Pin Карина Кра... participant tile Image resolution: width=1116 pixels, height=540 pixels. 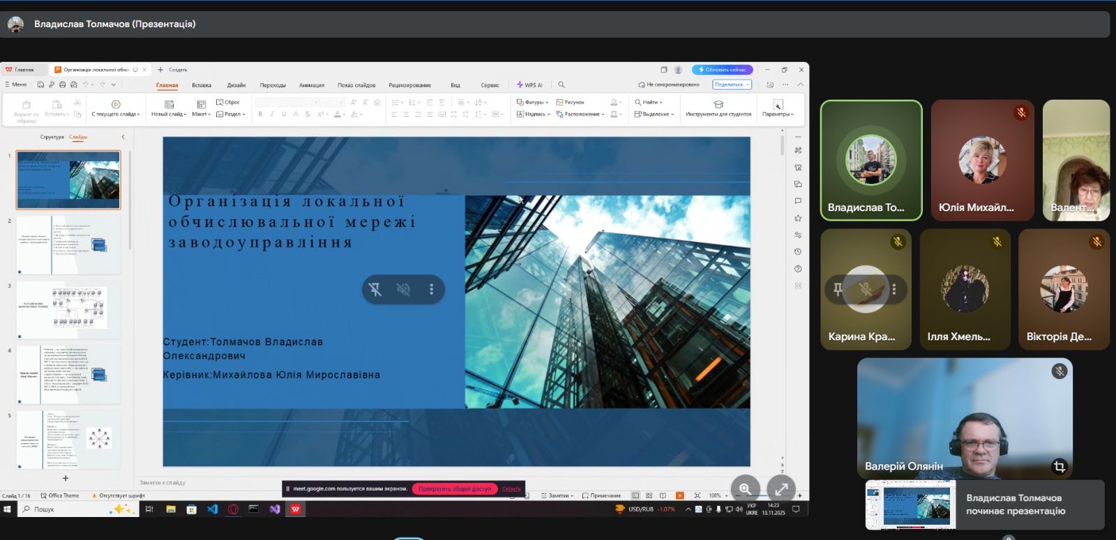[x=838, y=288]
